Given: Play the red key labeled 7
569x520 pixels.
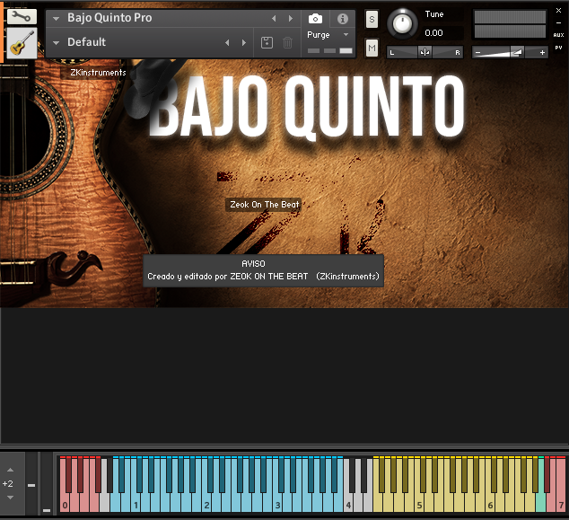Looking at the screenshot, I should click(x=561, y=505).
